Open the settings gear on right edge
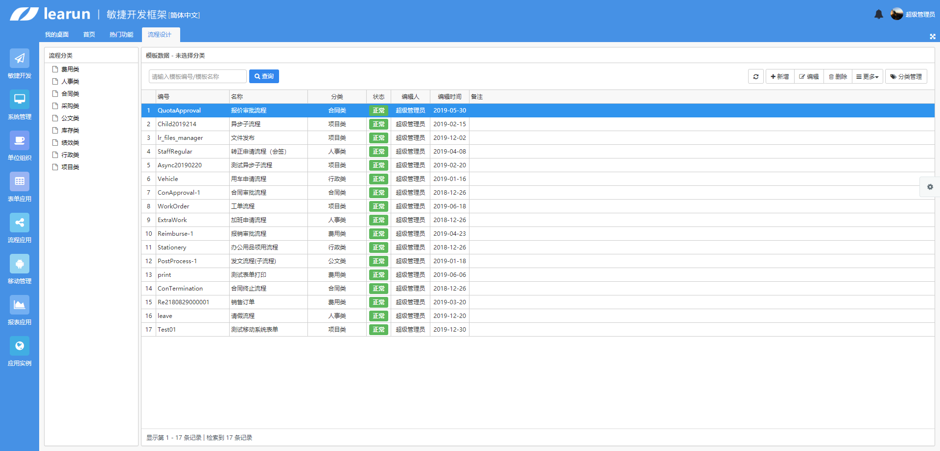 coord(930,187)
